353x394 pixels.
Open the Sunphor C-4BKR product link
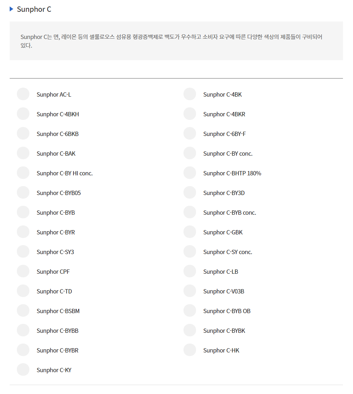tap(224, 114)
